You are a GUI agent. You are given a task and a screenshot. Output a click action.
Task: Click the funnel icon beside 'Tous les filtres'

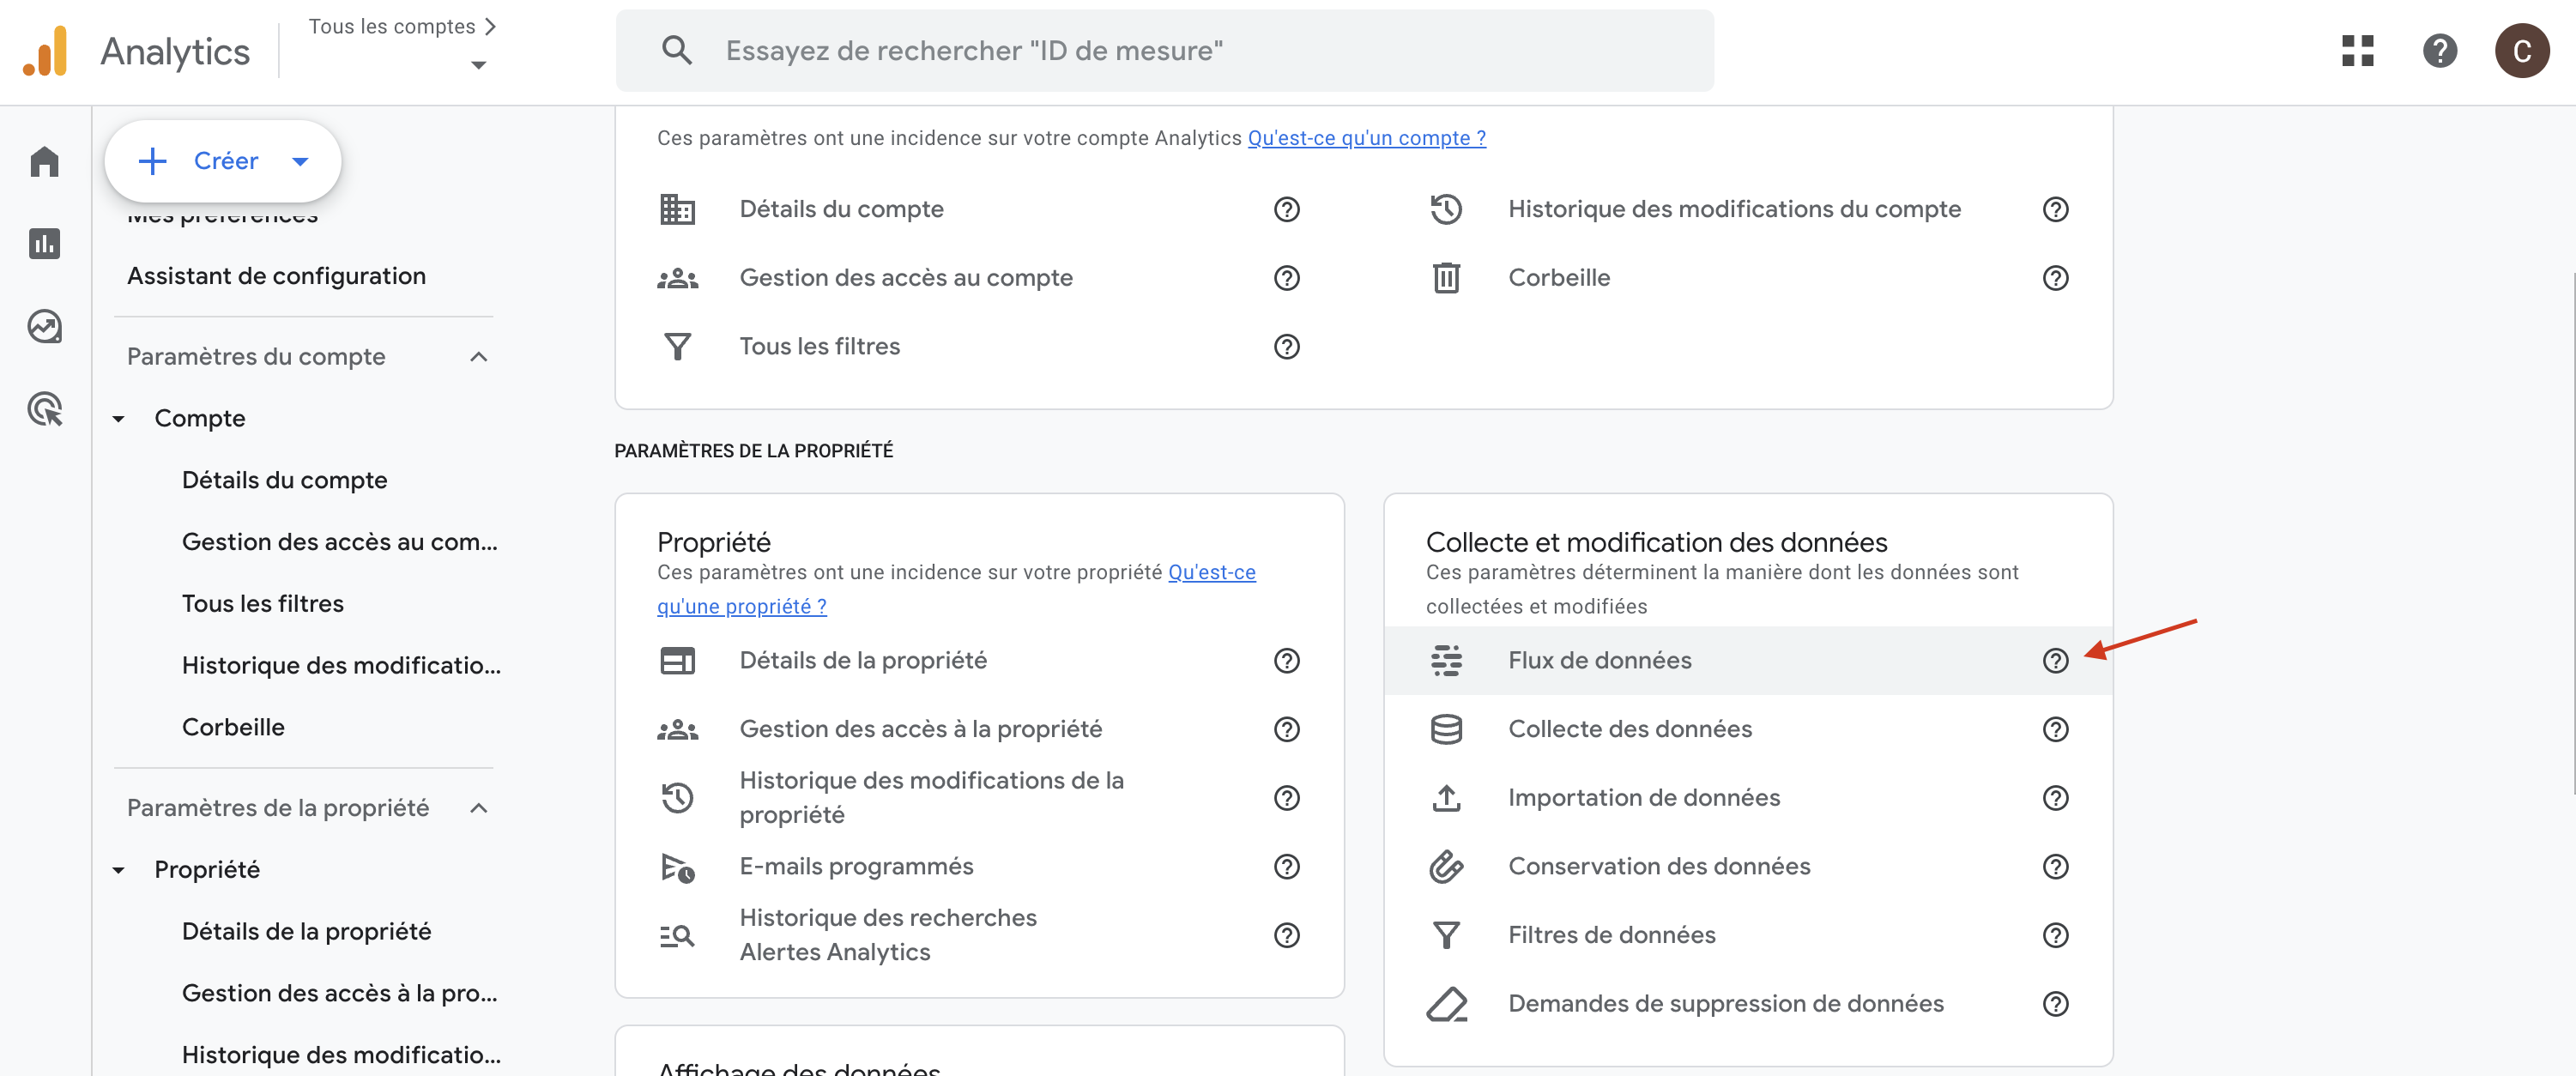(678, 345)
